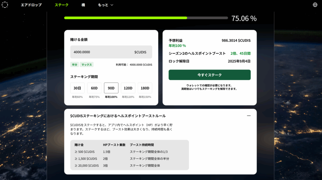The height and width of the screenshot is (180, 322).
Task: Click the シーズン2のヘルスポイントブースト label
Action: tap(197, 53)
